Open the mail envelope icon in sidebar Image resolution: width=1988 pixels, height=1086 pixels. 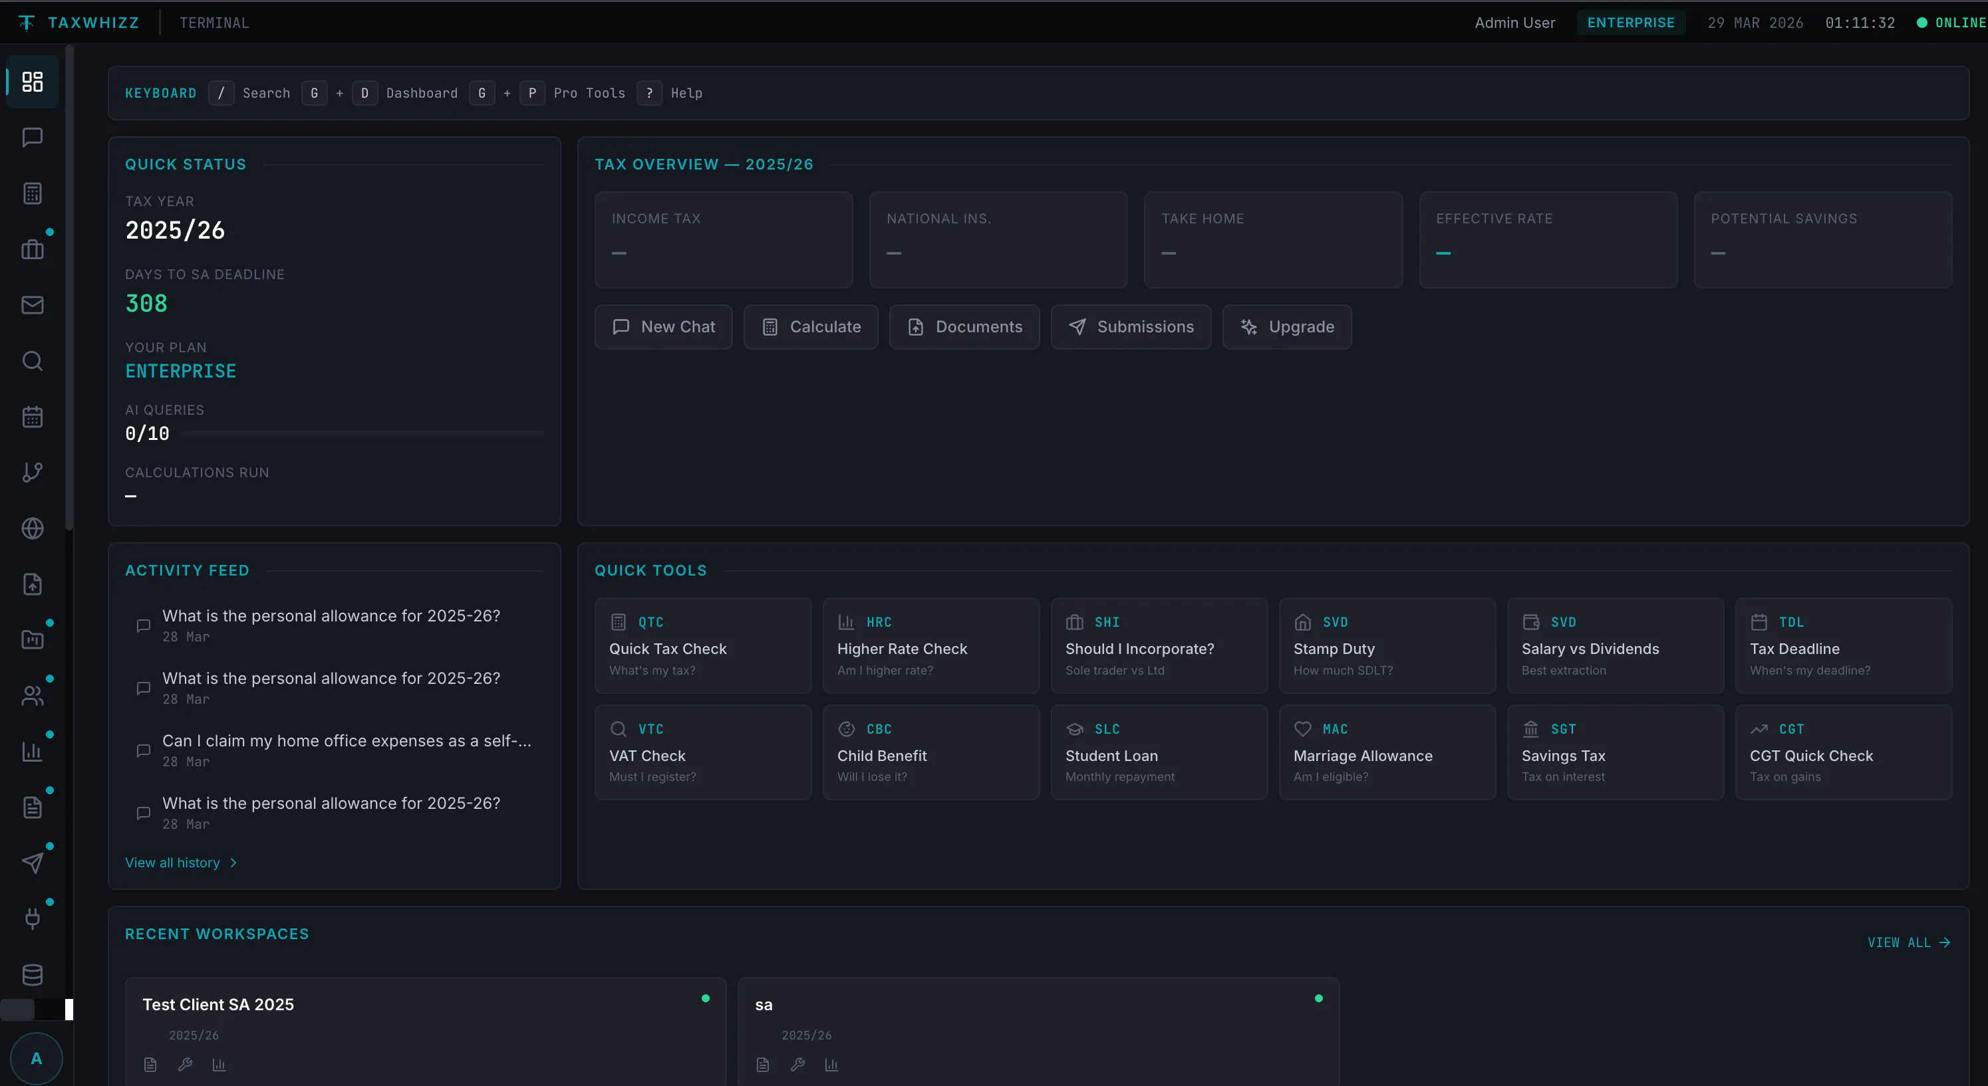click(33, 304)
